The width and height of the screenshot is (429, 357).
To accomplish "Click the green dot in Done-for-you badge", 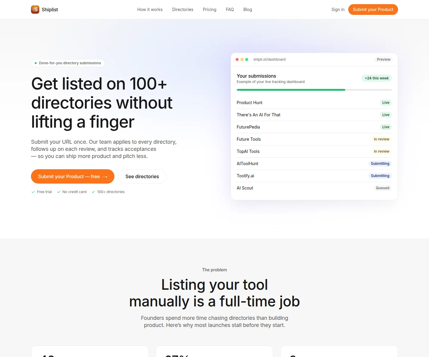I will point(36,63).
